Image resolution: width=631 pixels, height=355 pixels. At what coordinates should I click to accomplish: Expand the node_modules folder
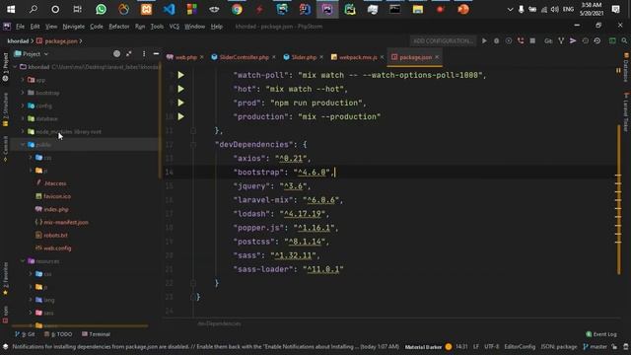[x=23, y=131]
